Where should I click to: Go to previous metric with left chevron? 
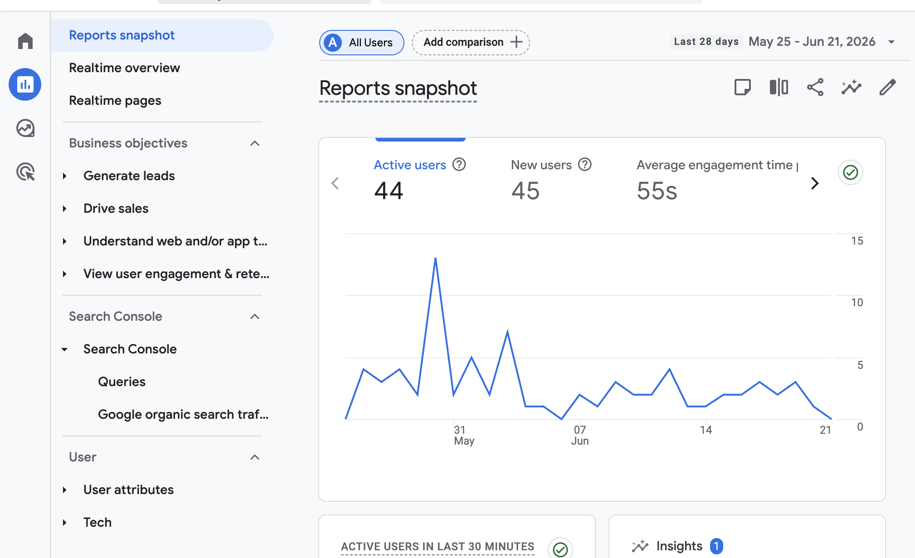[335, 183]
